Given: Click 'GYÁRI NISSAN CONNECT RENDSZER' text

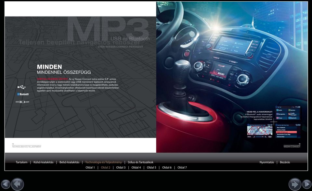Looking at the screenshot, I should (x=120, y=46).
